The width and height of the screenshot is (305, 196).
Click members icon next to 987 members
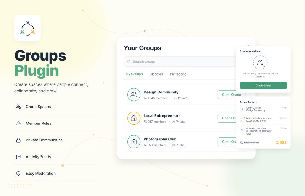pyautogui.click(x=145, y=122)
